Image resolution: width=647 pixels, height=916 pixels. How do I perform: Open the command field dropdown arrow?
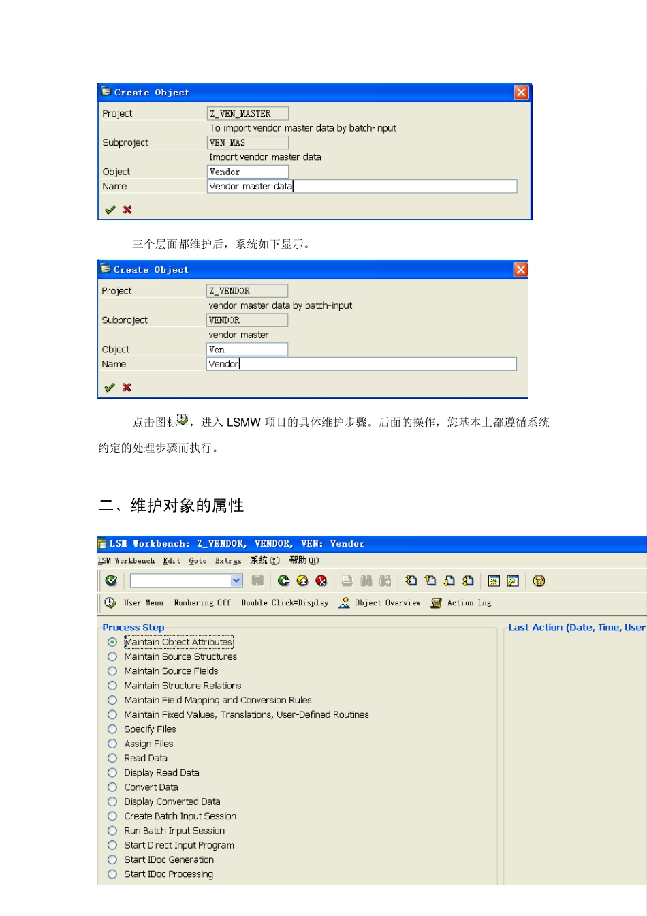click(236, 581)
